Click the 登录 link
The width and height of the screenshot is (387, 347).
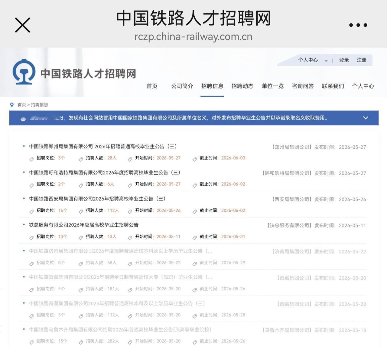coord(344,60)
